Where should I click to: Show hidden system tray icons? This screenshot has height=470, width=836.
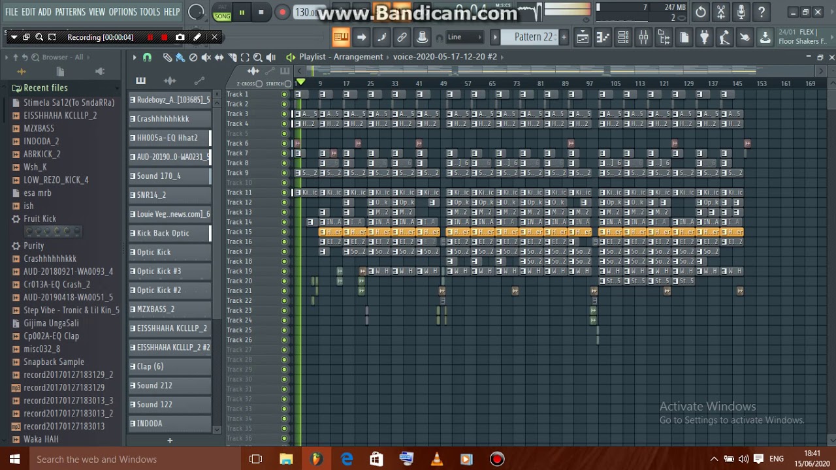point(714,460)
